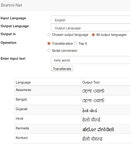
Task: Click the Output in label
Action: (x=8, y=34)
